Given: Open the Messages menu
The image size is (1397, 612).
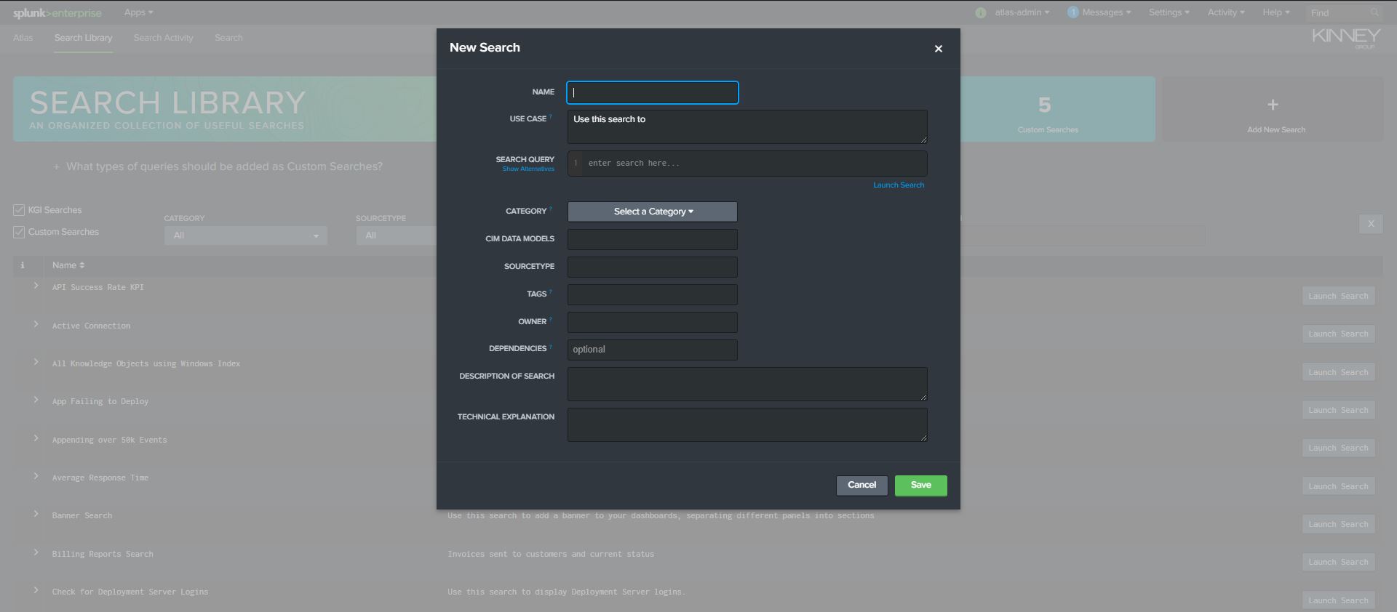Looking at the screenshot, I should point(1107,12).
